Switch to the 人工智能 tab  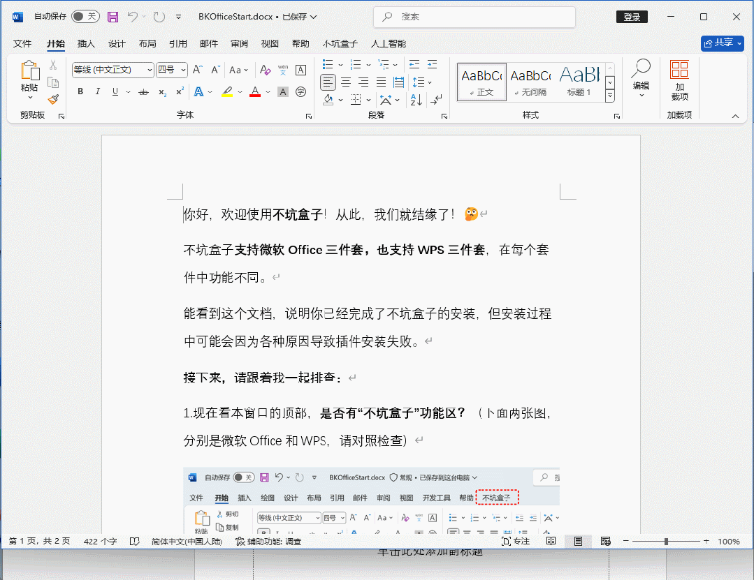(x=389, y=44)
